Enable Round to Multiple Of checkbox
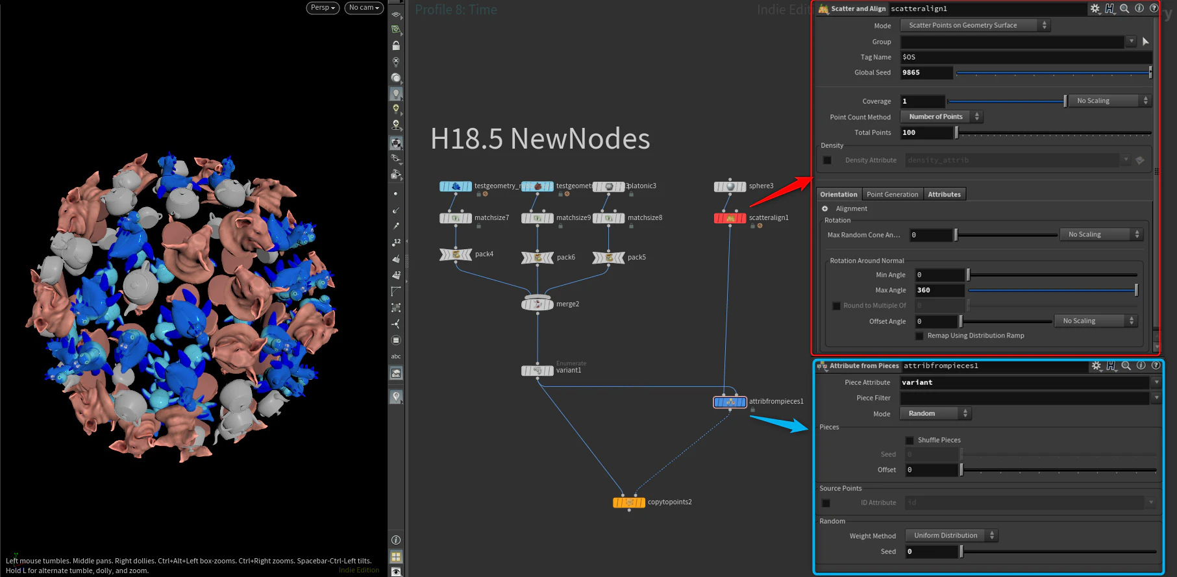 pyautogui.click(x=836, y=306)
